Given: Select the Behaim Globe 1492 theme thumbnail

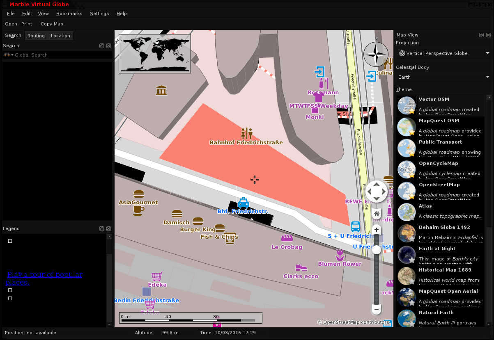Looking at the screenshot, I should coord(407,233).
